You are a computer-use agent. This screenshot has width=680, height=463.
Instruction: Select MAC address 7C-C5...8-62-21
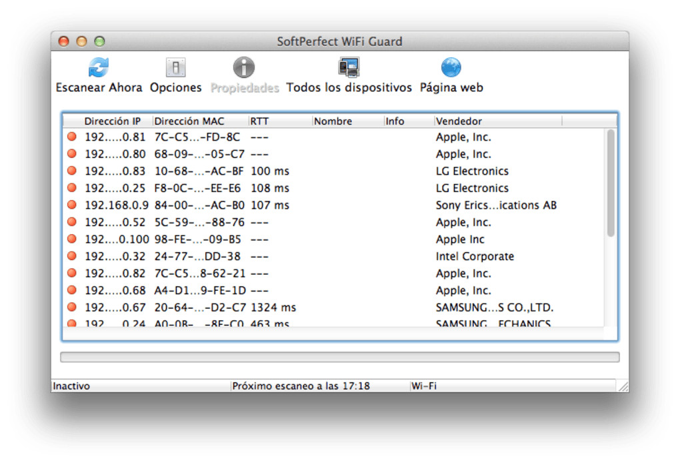click(x=200, y=274)
